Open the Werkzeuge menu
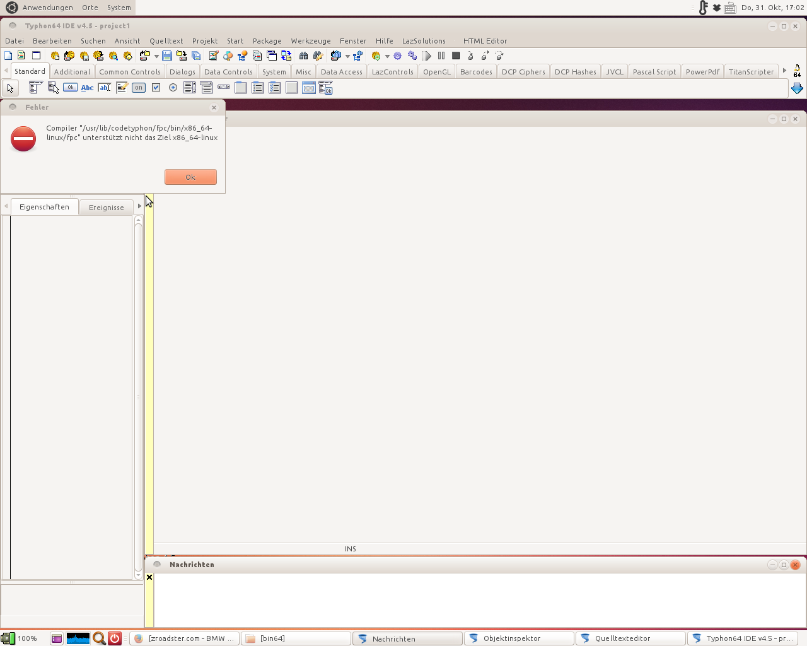Image resolution: width=807 pixels, height=646 pixels. [x=311, y=41]
